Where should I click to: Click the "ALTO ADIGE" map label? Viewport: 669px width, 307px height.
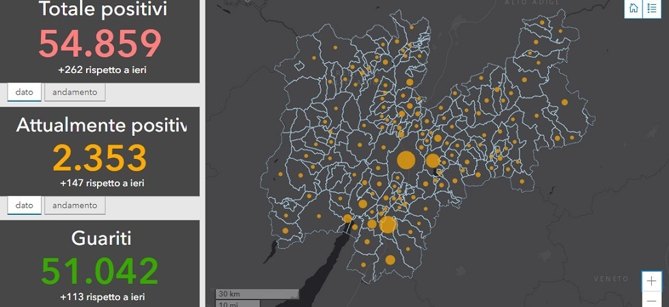point(531,3)
